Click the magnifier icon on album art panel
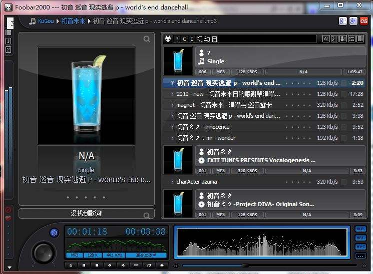 coord(147,39)
